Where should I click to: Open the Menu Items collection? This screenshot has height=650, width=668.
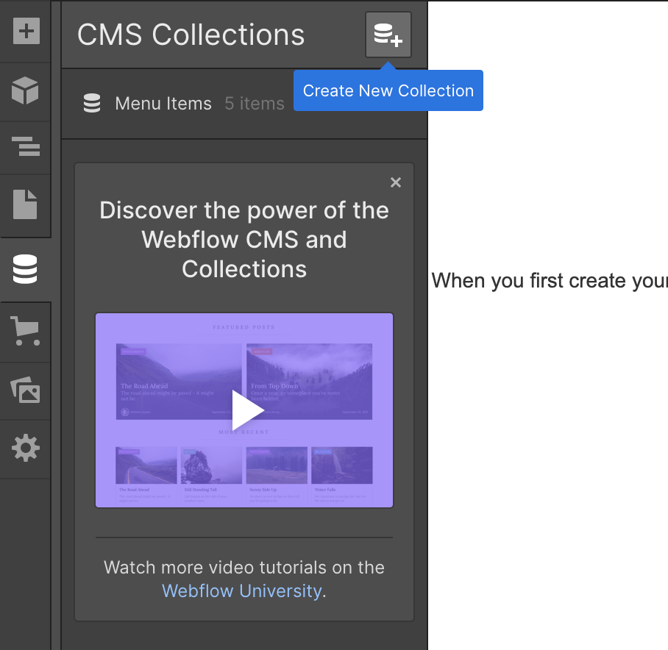[x=244, y=104]
